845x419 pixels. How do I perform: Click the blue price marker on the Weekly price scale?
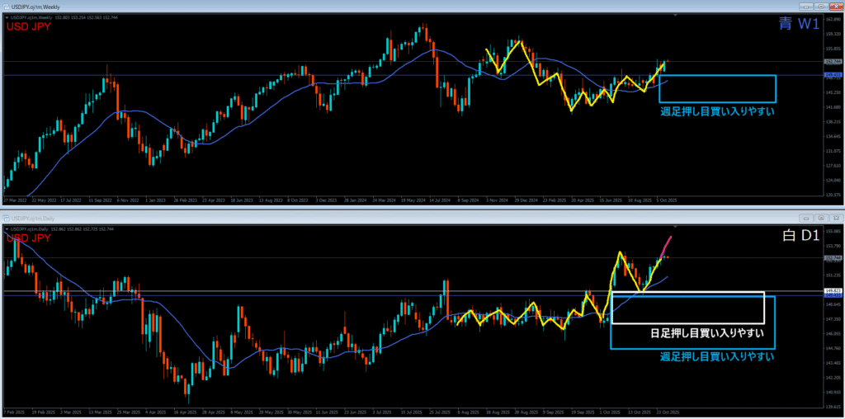coord(833,75)
